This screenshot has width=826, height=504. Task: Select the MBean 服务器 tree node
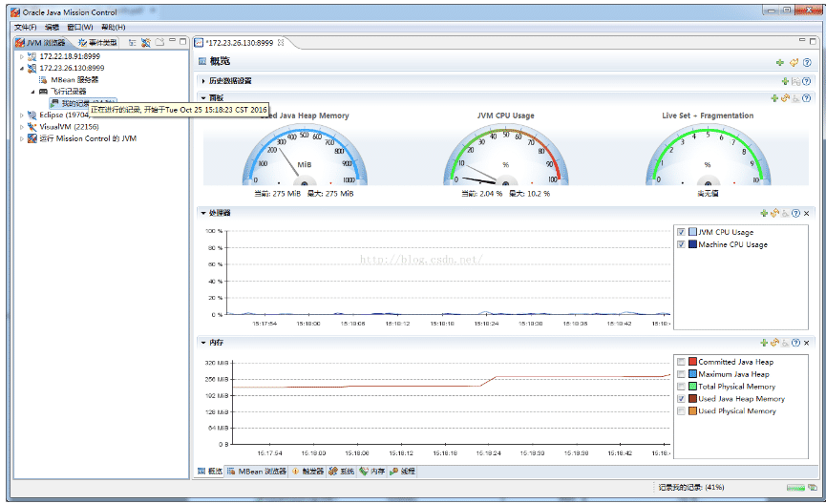(74, 80)
